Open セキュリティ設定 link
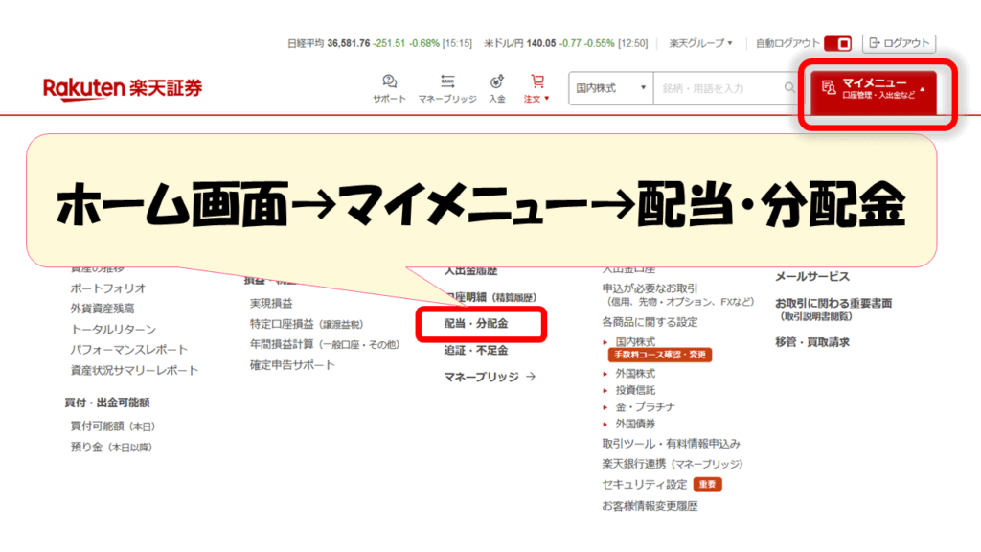The image size is (981, 552). coord(645,484)
